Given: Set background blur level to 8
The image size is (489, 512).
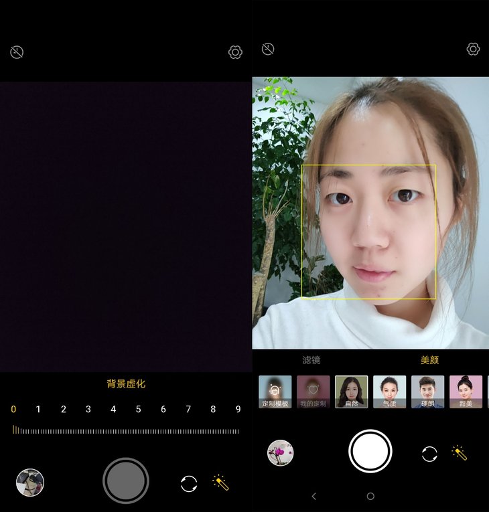Looking at the screenshot, I should tap(213, 409).
